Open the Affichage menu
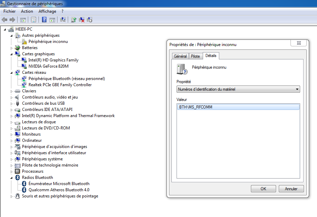The image size is (317, 217). tap(47, 11)
